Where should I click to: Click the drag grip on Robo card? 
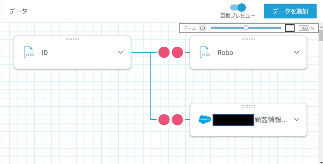coord(248,39)
